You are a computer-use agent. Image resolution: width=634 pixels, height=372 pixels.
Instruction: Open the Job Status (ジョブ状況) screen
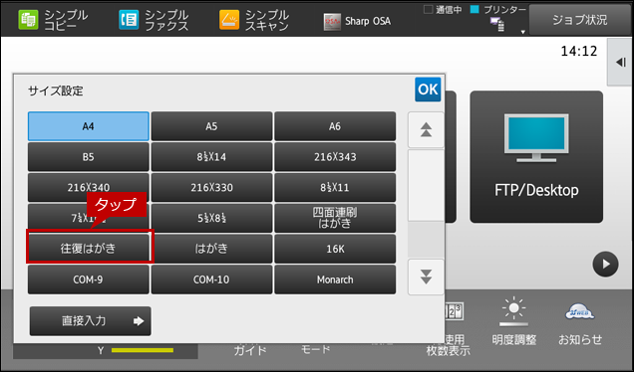[580, 20]
